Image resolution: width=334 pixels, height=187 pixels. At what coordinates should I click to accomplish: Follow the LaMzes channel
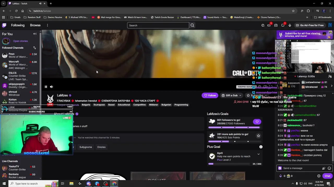point(210,95)
